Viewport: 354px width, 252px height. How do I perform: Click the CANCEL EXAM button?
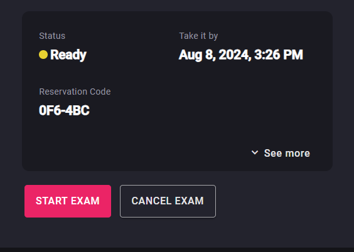tap(168, 201)
